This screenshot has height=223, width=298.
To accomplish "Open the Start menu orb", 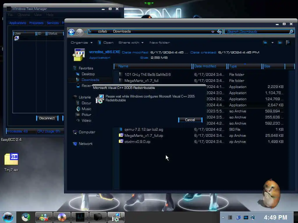I will click(x=8, y=217).
